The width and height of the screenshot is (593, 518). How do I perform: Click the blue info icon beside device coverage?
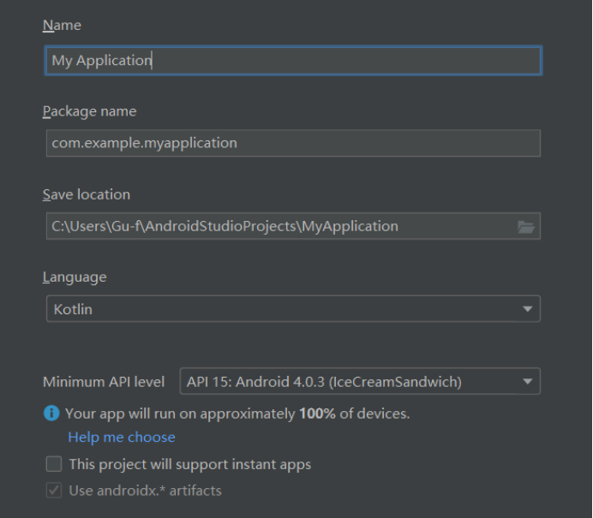tap(52, 414)
